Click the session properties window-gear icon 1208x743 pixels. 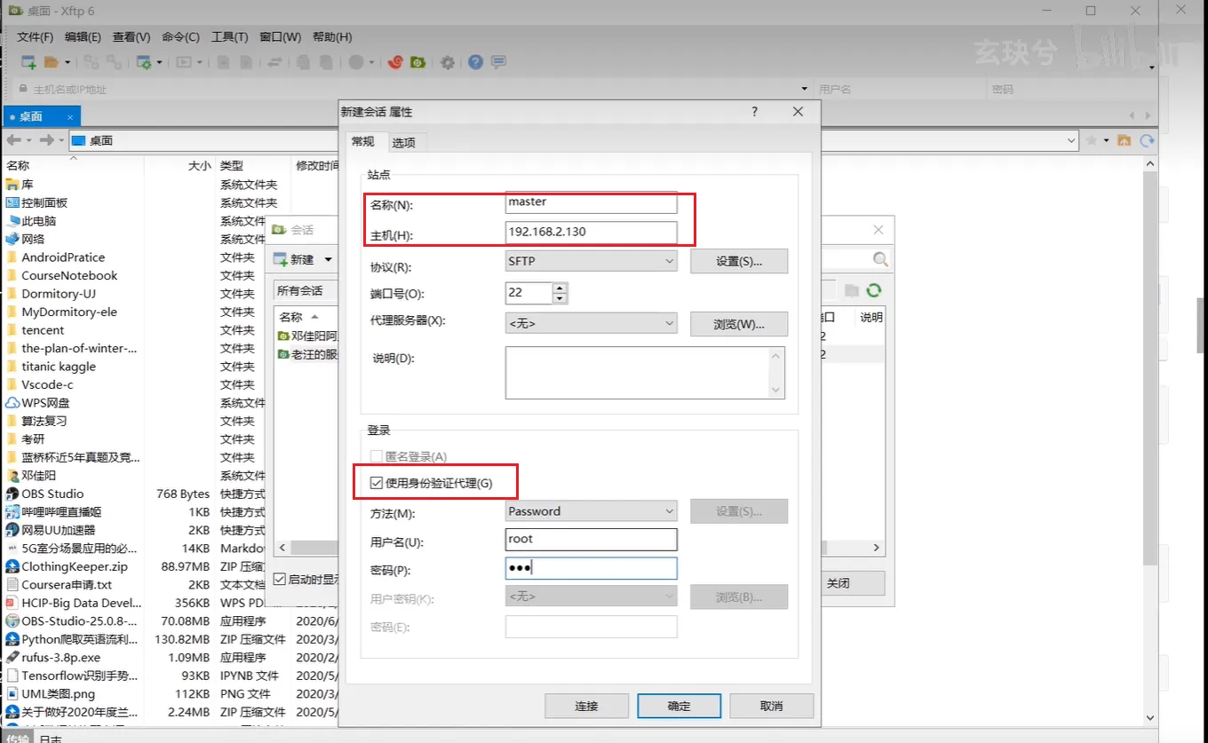pyautogui.click(x=144, y=62)
